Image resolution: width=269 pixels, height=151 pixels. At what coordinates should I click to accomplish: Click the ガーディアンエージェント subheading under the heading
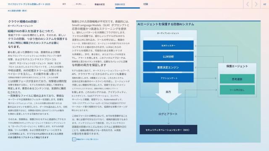coord(20,26)
